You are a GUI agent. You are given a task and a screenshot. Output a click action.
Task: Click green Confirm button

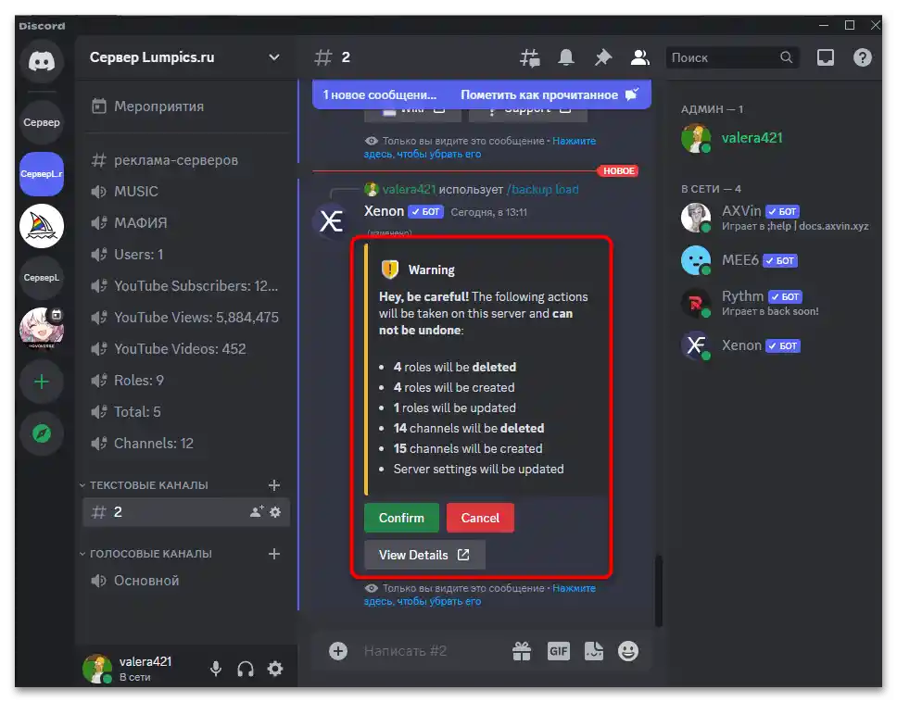pos(401,518)
